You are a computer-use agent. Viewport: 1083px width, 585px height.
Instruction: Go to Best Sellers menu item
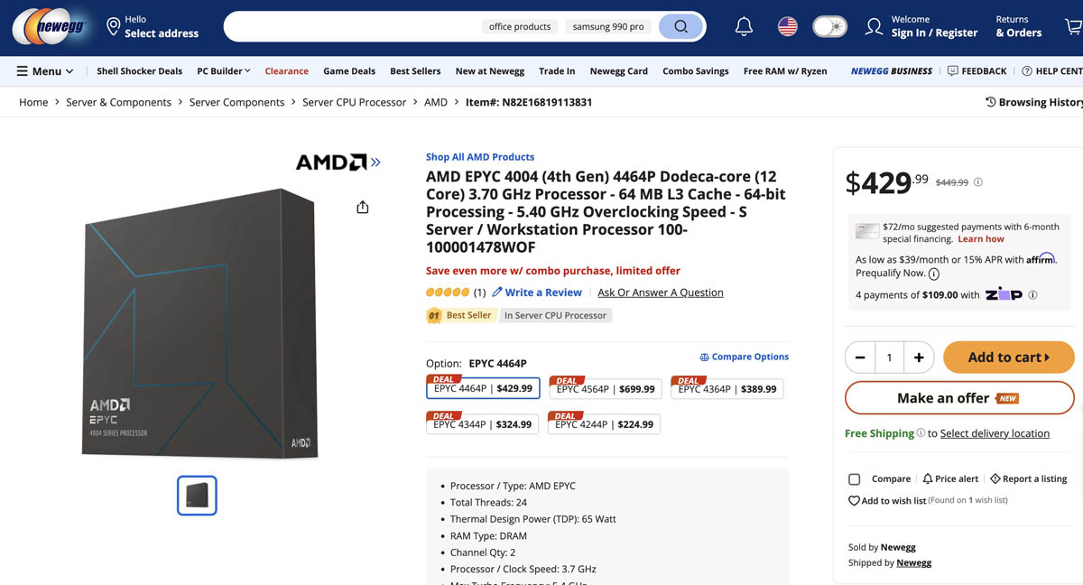[415, 71]
